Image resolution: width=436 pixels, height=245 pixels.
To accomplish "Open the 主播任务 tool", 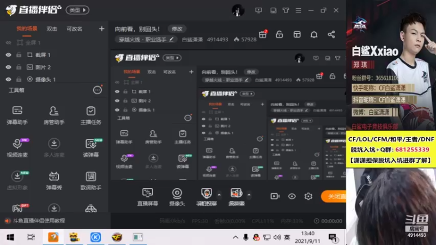I will pyautogui.click(x=90, y=115).
